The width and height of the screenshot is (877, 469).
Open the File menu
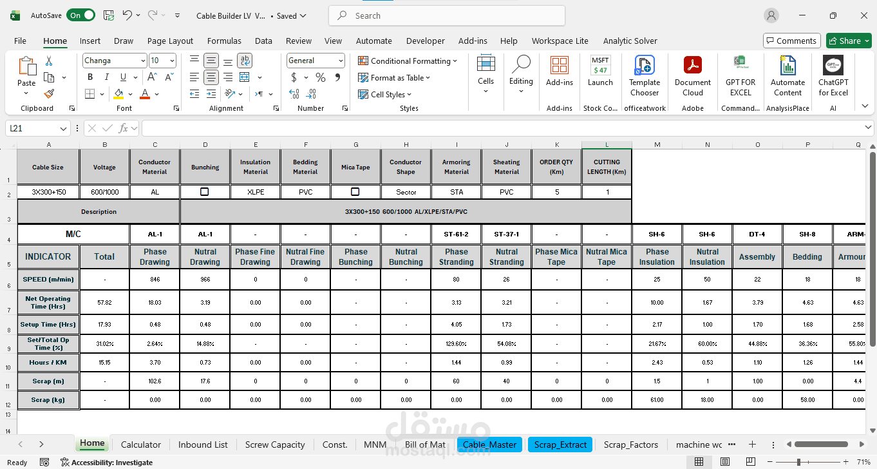click(20, 41)
